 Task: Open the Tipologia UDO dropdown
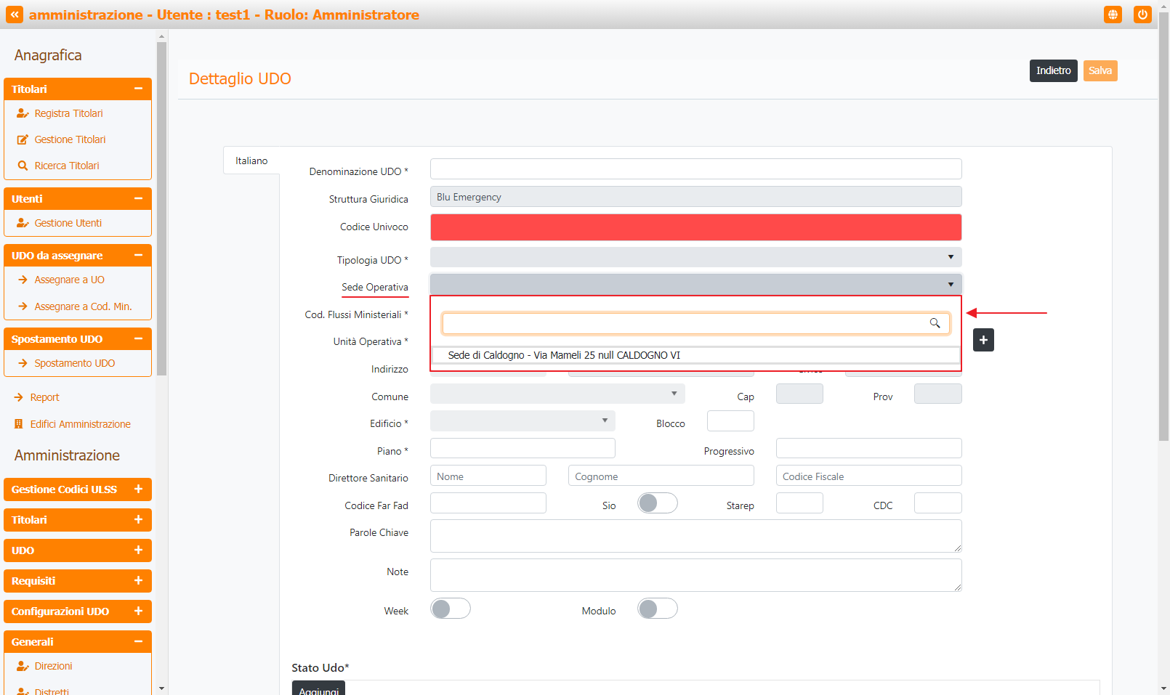click(695, 257)
